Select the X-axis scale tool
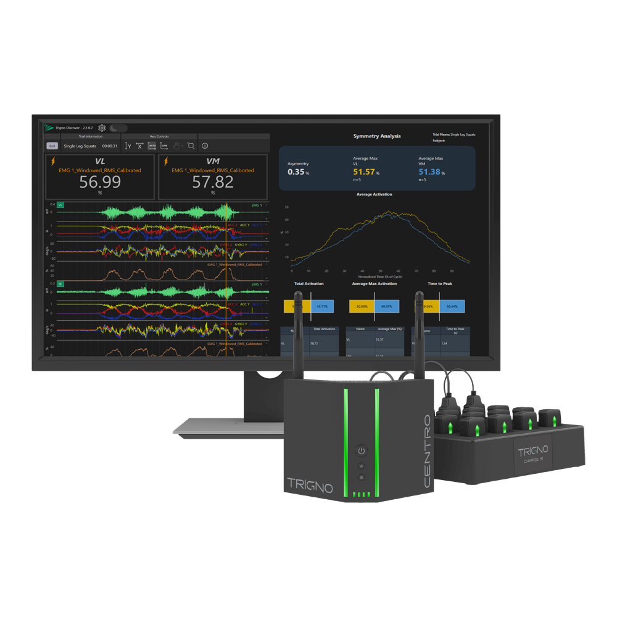 click(139, 146)
